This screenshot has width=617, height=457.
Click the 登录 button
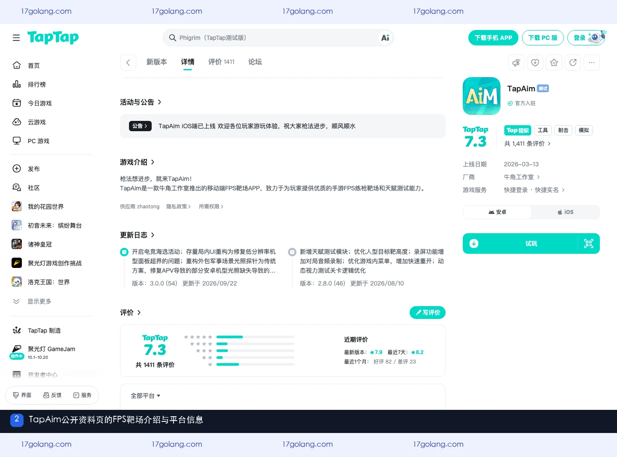click(x=586, y=38)
